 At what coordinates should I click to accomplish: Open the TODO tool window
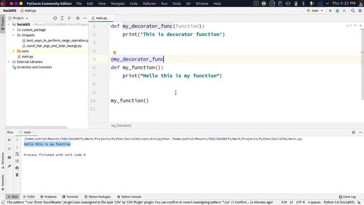28,197
